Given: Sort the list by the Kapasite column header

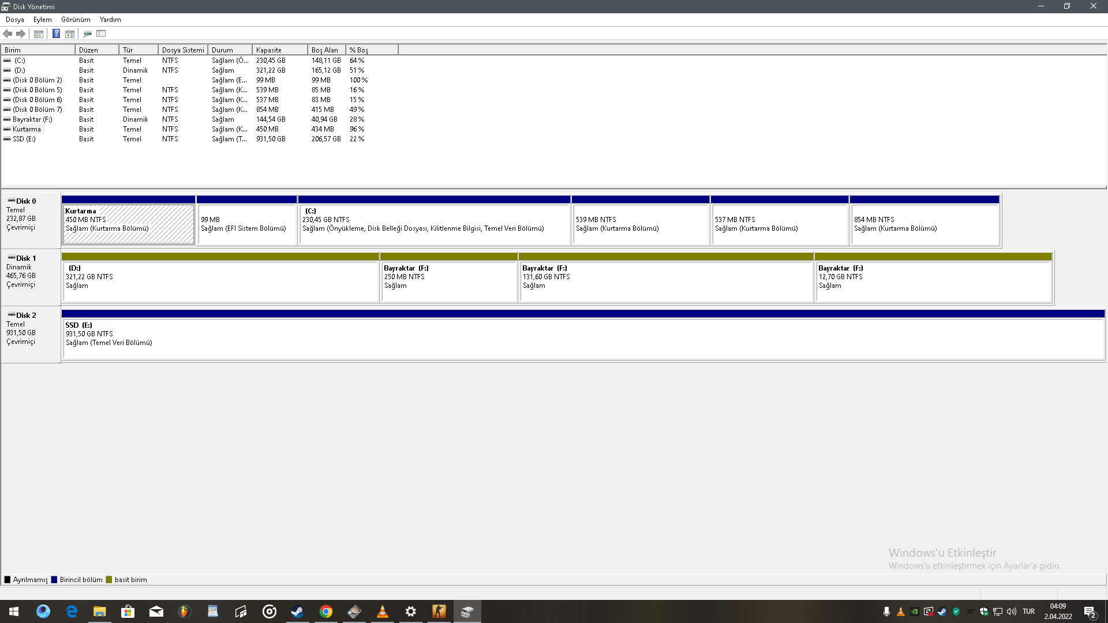Looking at the screenshot, I should pyautogui.click(x=279, y=50).
